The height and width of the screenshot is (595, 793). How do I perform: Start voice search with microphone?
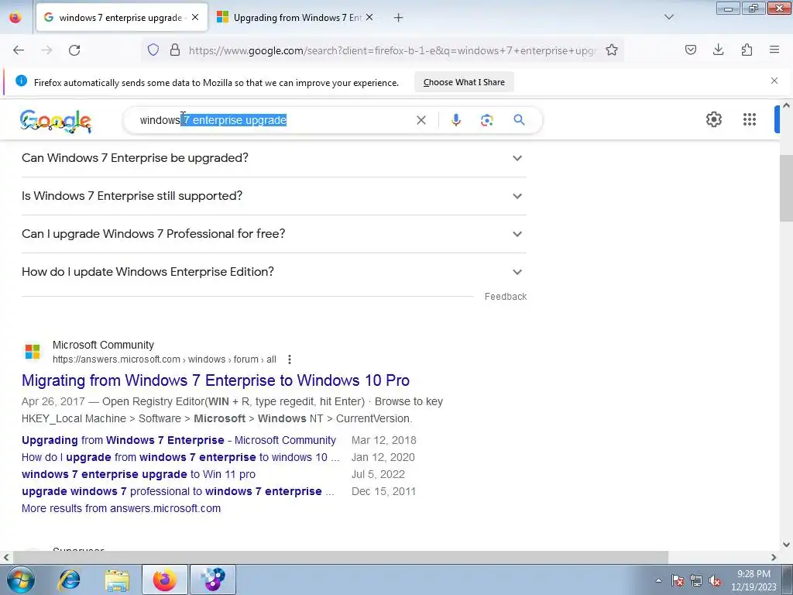tap(455, 120)
